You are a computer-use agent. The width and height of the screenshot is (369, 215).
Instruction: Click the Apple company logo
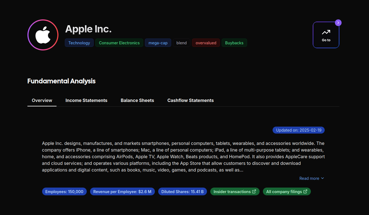click(x=43, y=35)
